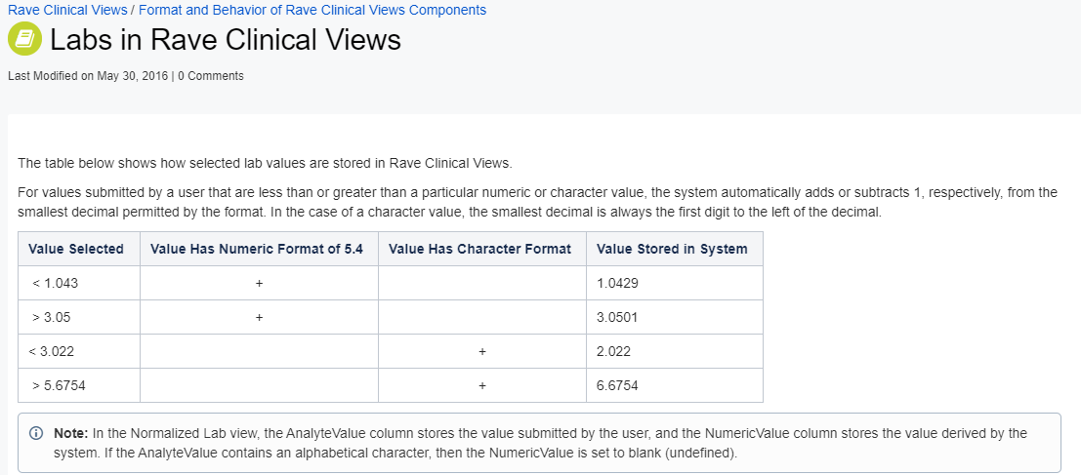Open Format and Behavior of Rave Clinical Views Components link
1081x475 pixels.
point(312,11)
